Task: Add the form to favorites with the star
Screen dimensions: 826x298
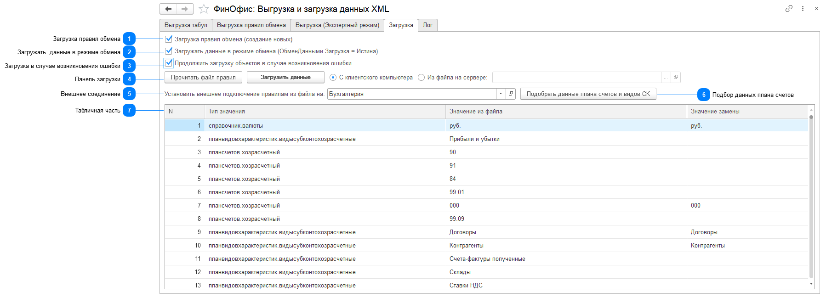Action: click(x=204, y=9)
